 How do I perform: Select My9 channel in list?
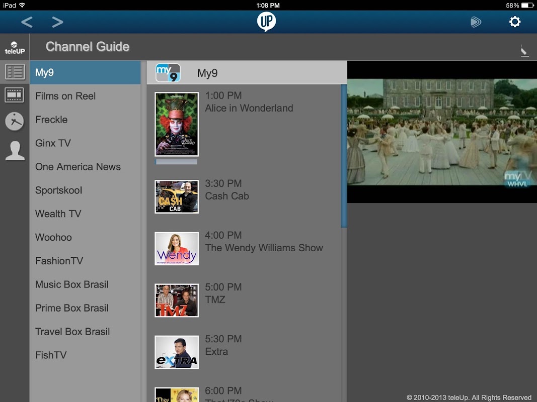coord(85,72)
